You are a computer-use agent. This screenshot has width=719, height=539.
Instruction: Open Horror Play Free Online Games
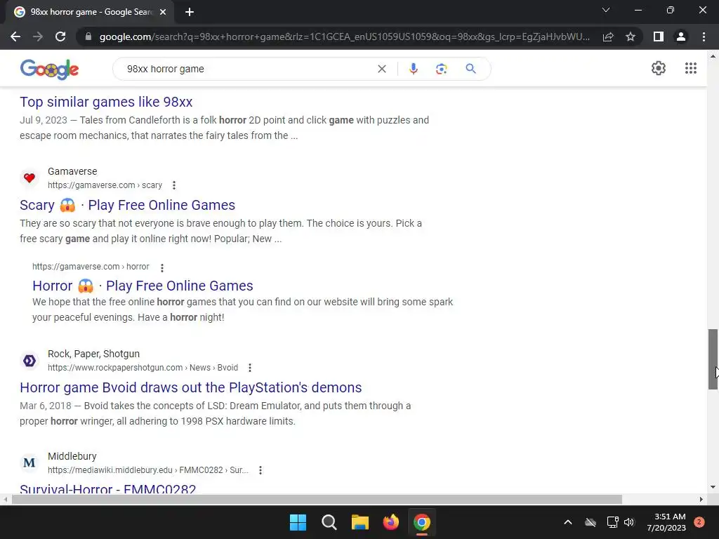[x=143, y=286]
